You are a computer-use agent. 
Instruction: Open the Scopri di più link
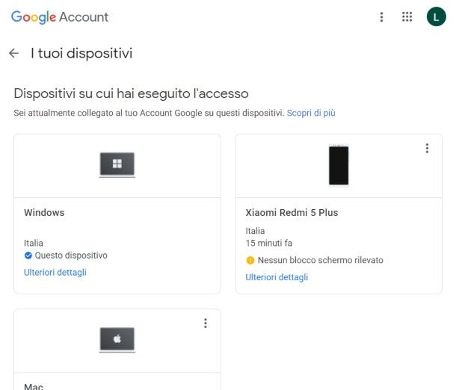tap(311, 113)
